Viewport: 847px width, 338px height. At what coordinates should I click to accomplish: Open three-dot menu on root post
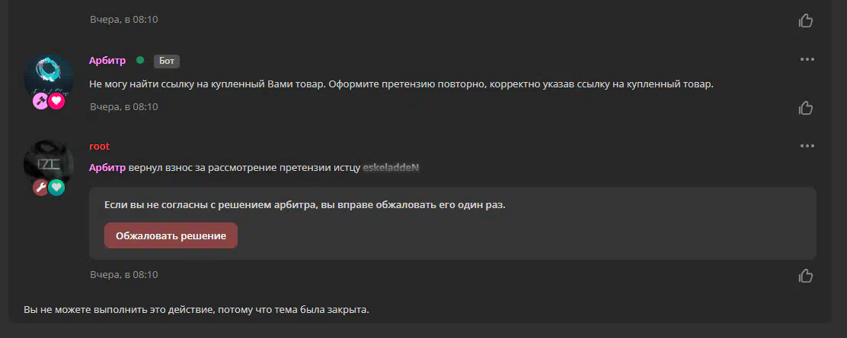[x=807, y=146]
